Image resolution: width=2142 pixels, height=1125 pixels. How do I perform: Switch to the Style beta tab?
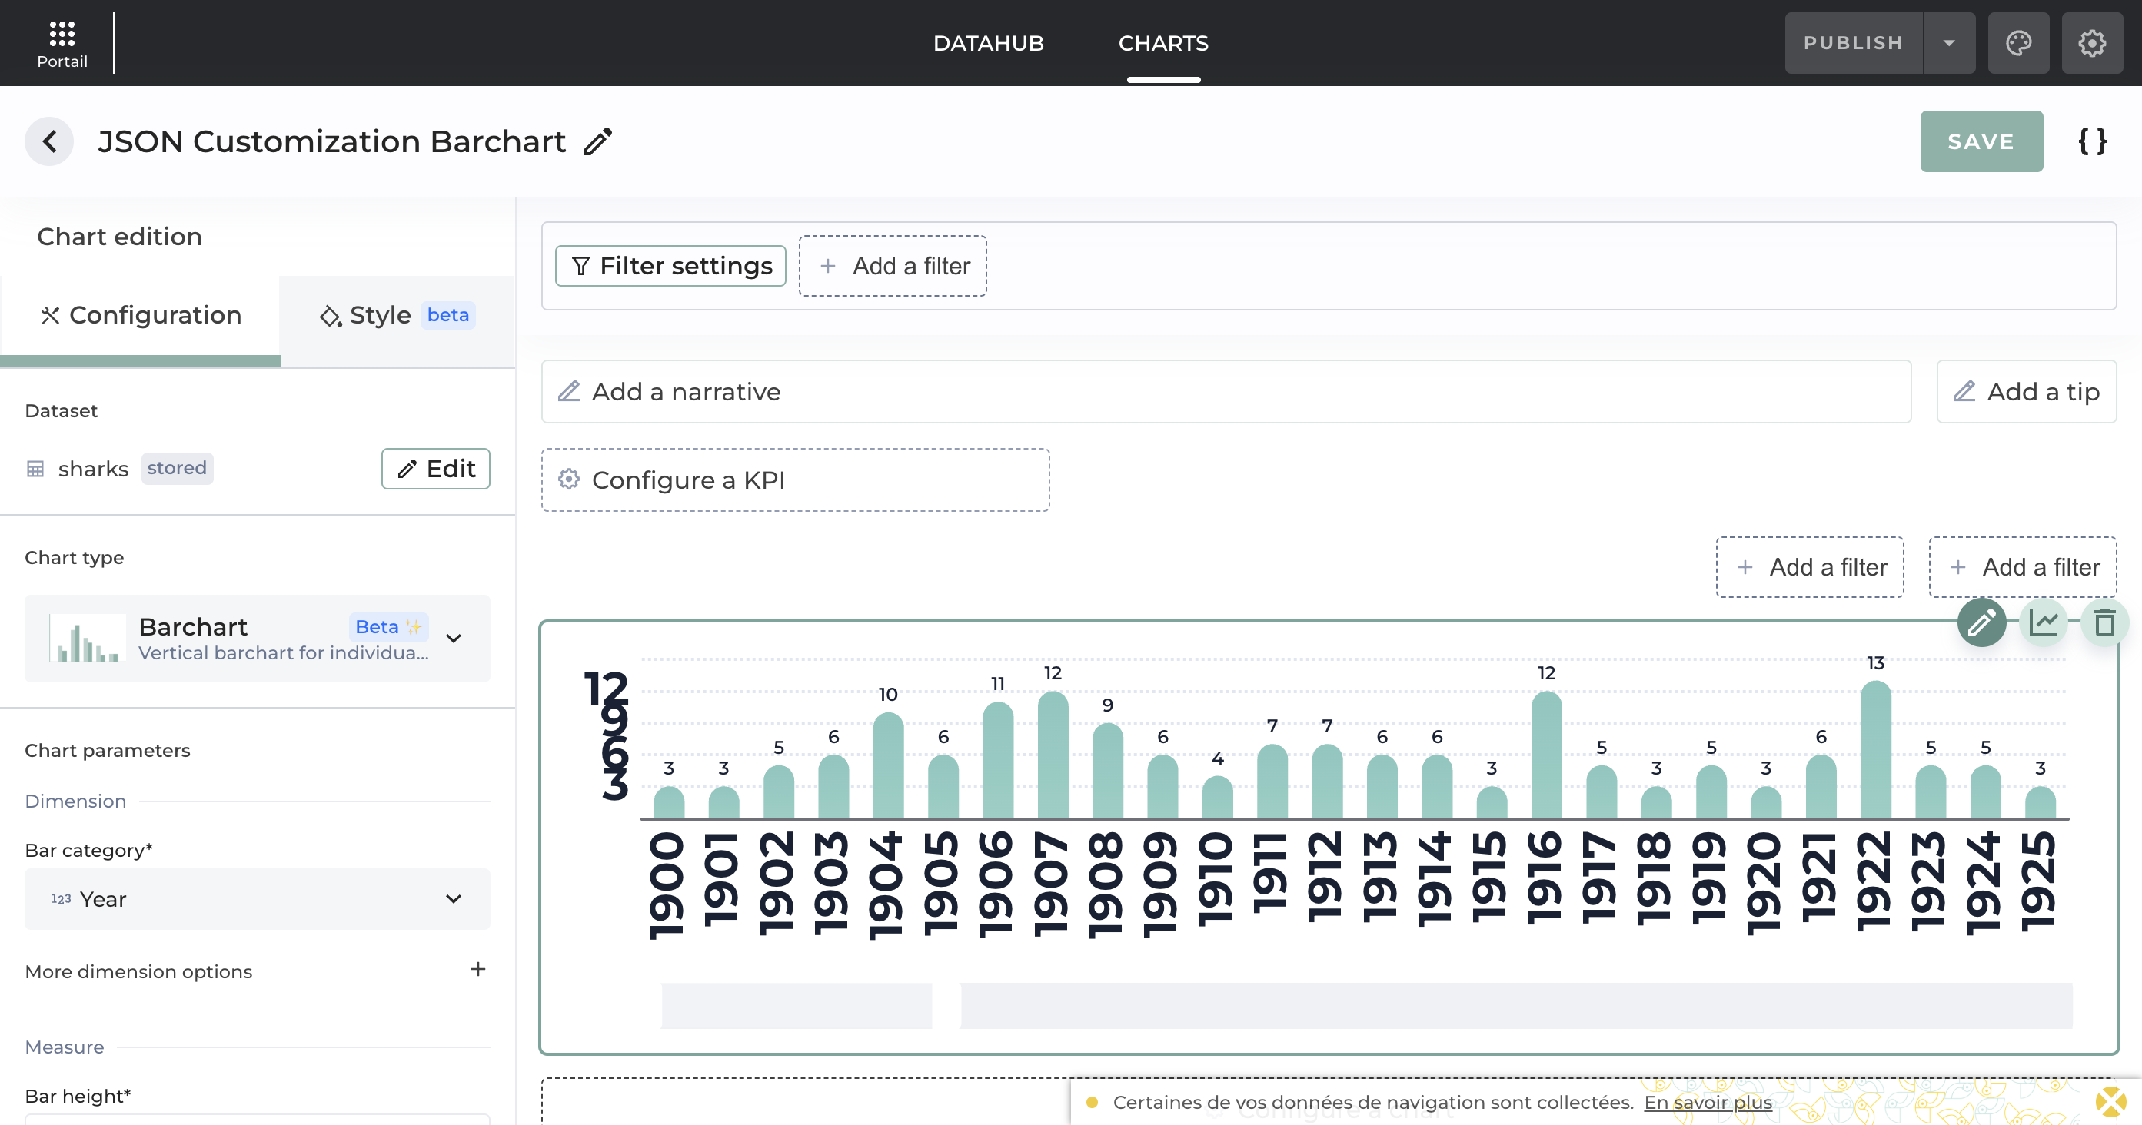point(397,316)
